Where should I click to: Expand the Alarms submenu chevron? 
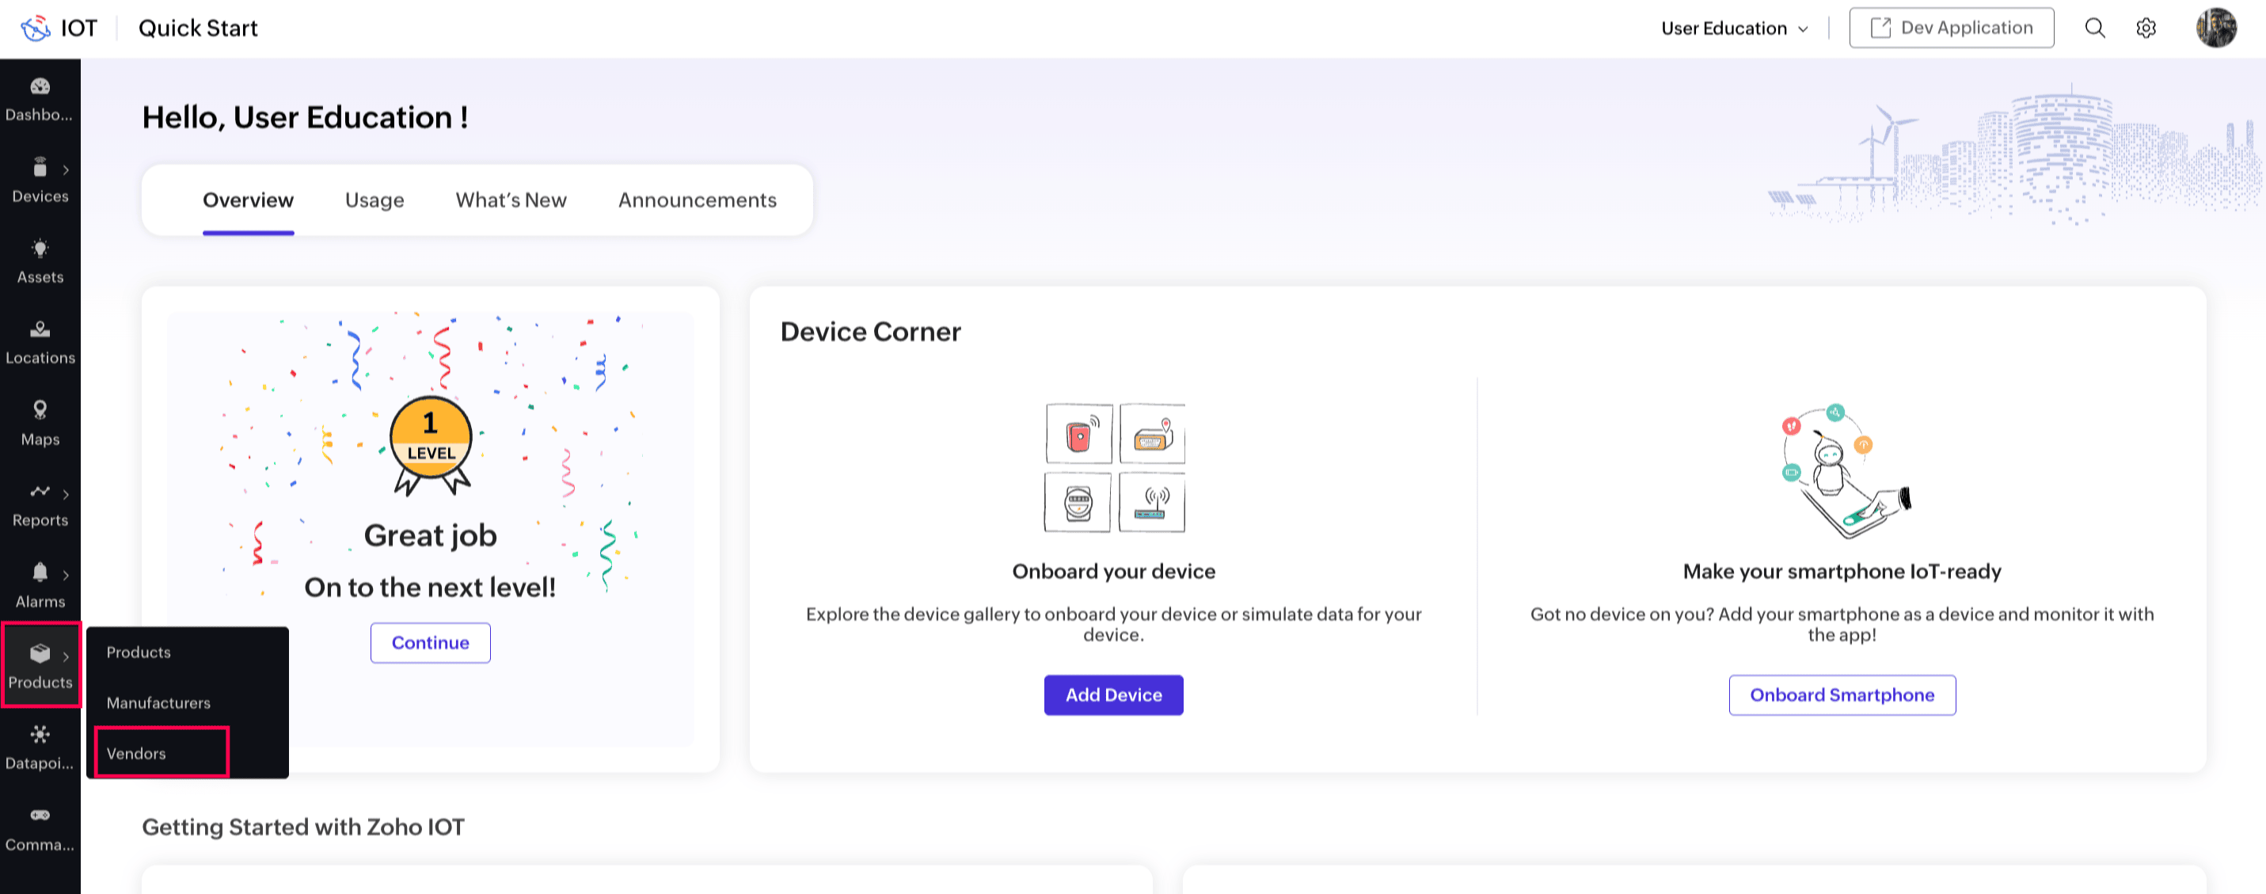coord(66,576)
